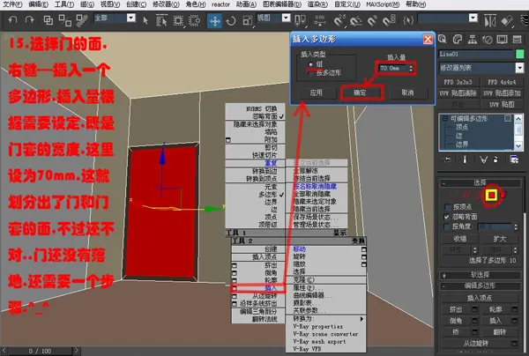The width and height of the screenshot is (529, 356).
Task: Expand the 软选择 rollout header
Action: coord(480,275)
